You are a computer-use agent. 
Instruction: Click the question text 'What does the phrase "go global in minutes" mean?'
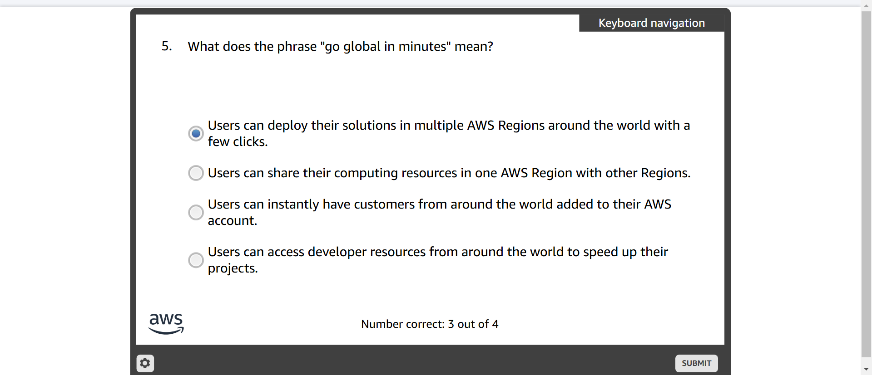tap(340, 47)
